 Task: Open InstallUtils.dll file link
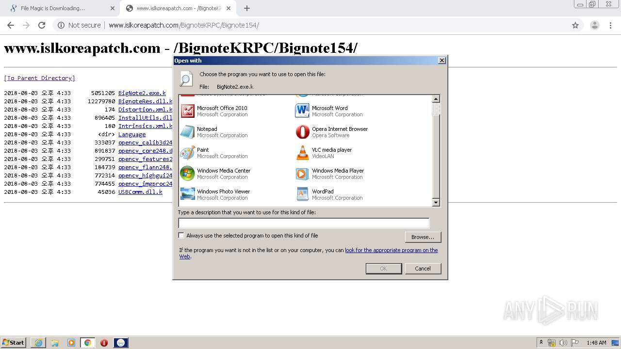click(145, 118)
